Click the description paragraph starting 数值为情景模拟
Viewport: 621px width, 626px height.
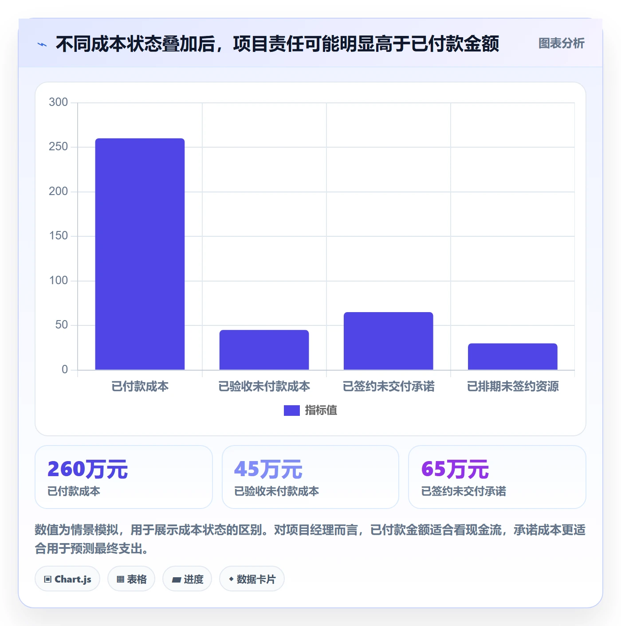[x=310, y=539]
